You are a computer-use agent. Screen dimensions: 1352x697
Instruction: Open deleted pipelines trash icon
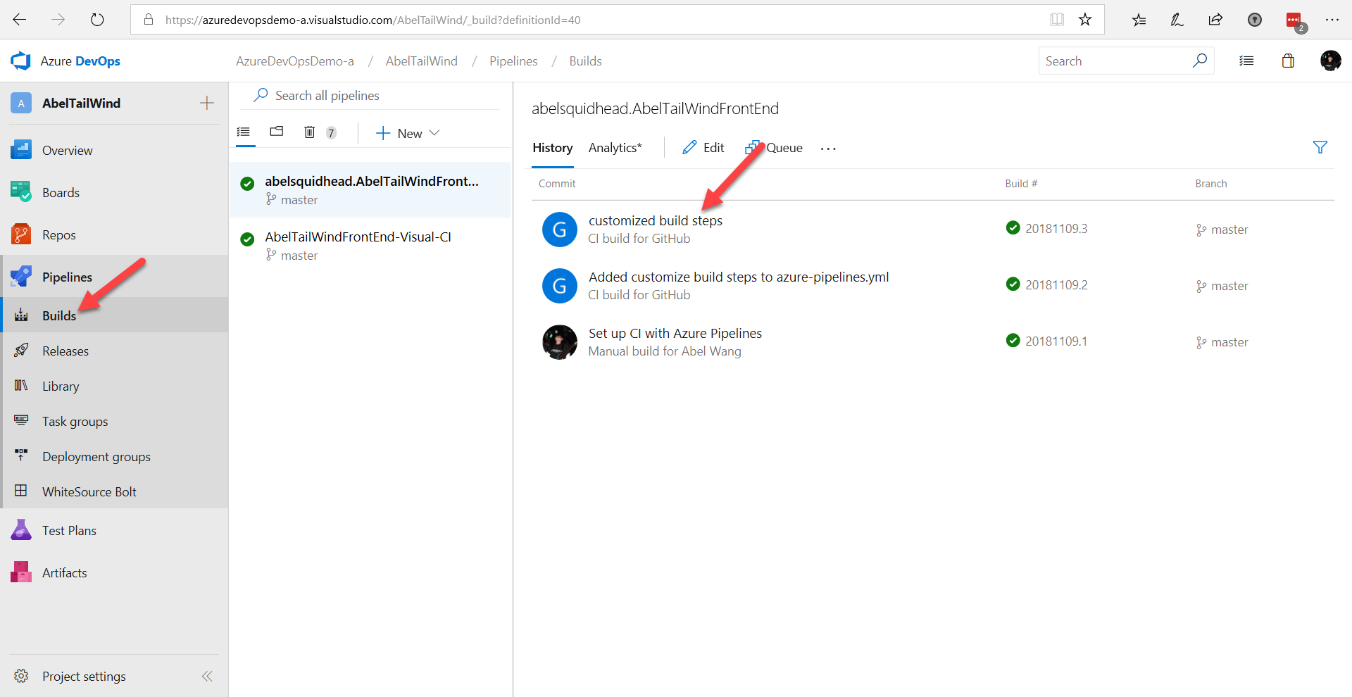pos(309,132)
